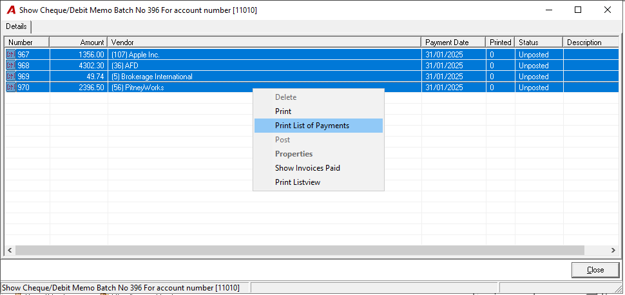Click amount 2396.50

[91, 88]
